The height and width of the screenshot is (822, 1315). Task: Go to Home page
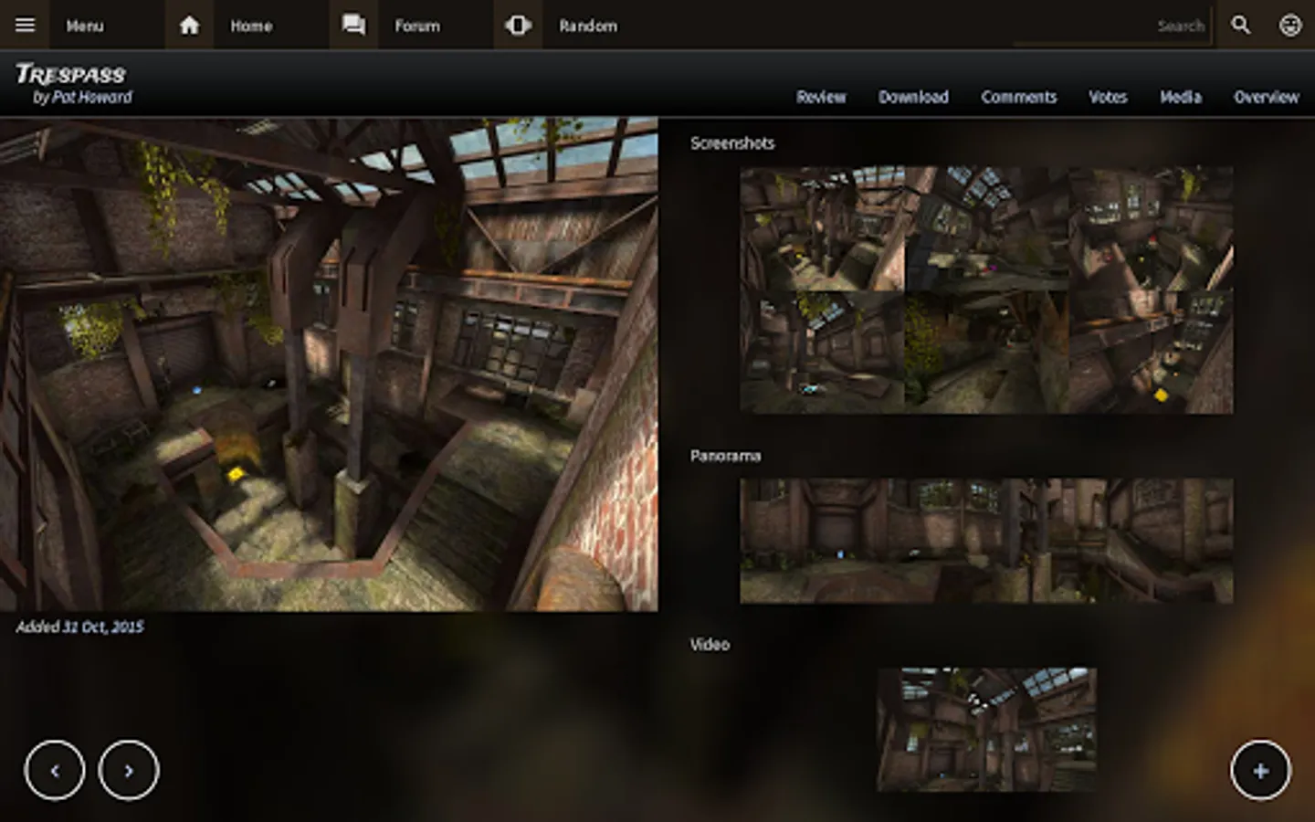click(251, 26)
